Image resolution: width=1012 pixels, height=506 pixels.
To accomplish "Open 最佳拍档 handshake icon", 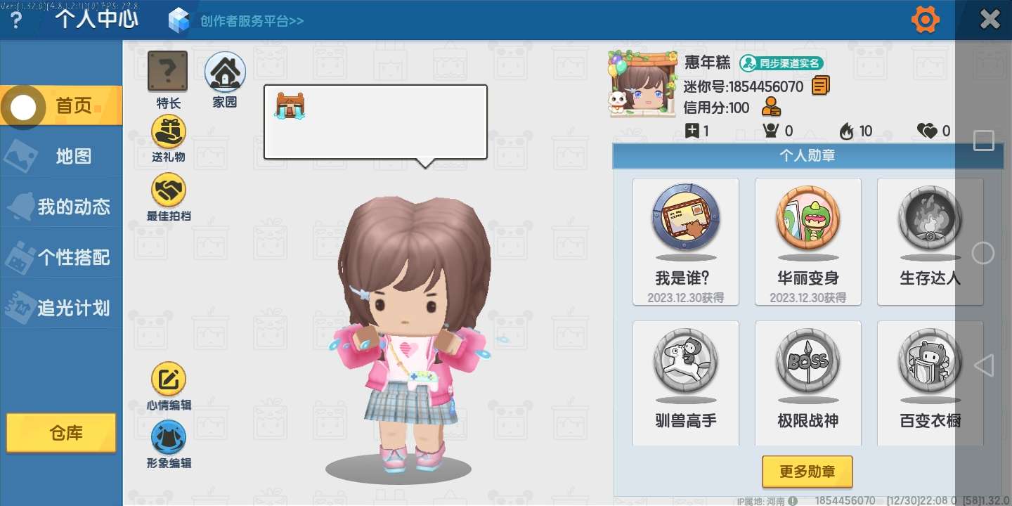I will pyautogui.click(x=169, y=190).
